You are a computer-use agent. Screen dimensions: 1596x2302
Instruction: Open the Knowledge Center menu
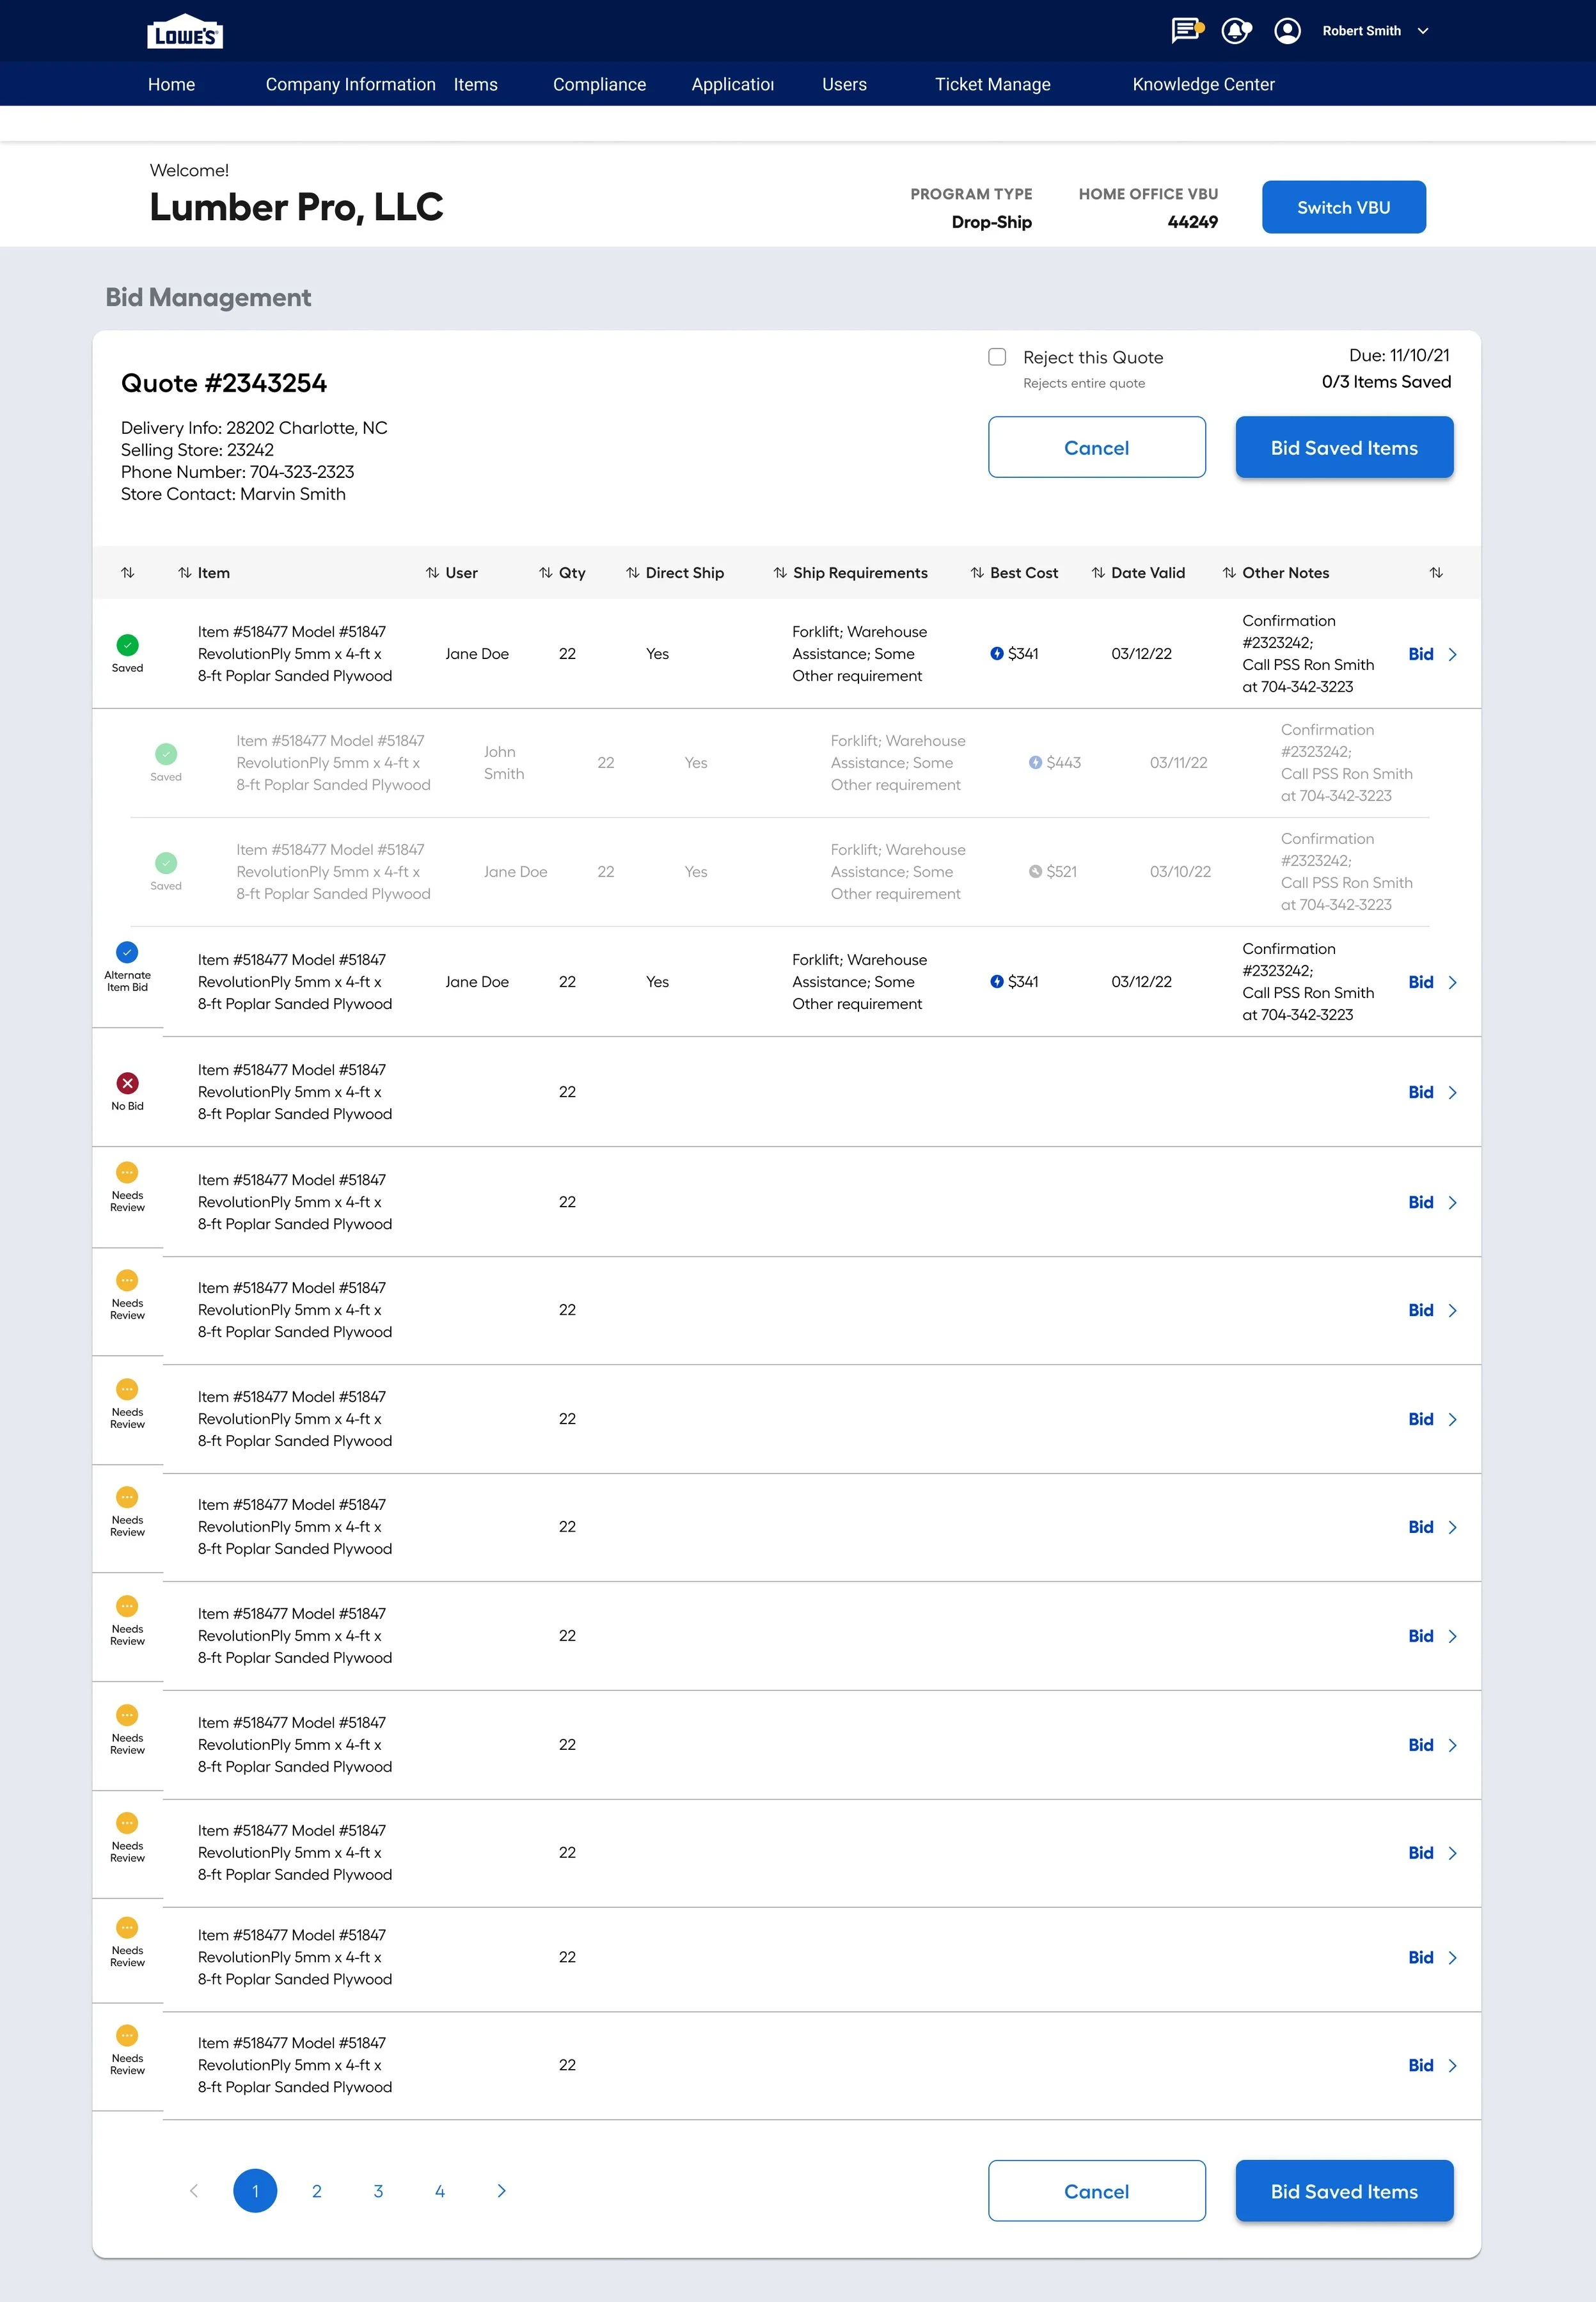(x=1203, y=84)
